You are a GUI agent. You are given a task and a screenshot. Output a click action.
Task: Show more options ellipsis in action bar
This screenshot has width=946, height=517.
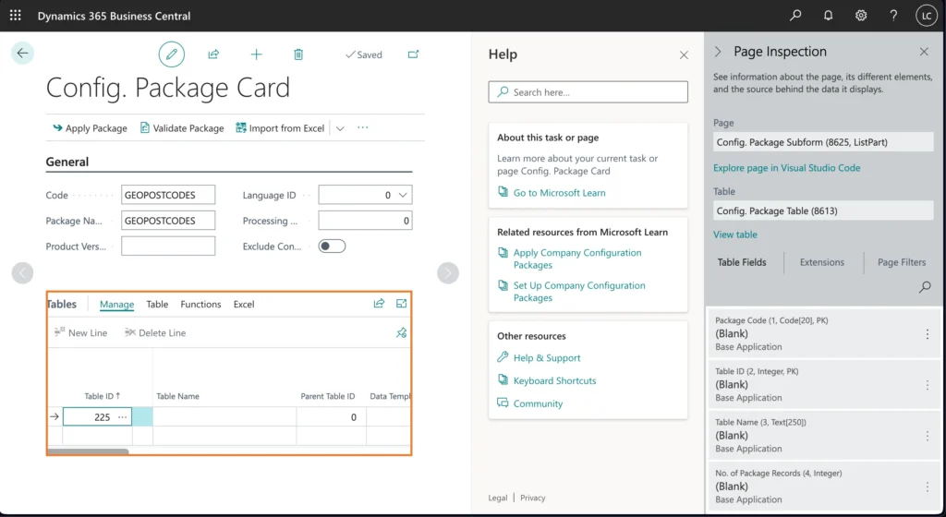click(362, 127)
